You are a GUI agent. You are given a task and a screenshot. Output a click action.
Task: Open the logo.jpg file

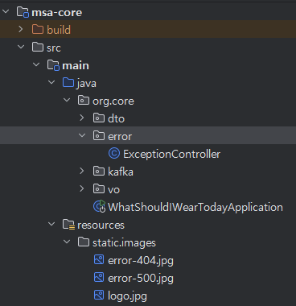pos(127,296)
